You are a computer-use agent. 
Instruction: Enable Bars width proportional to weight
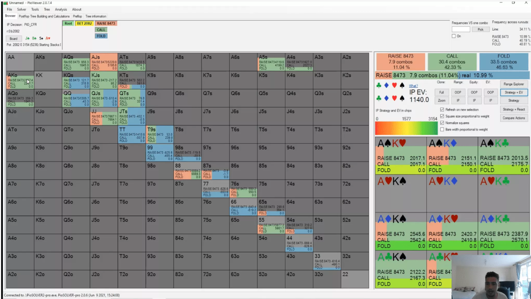pos(442,130)
